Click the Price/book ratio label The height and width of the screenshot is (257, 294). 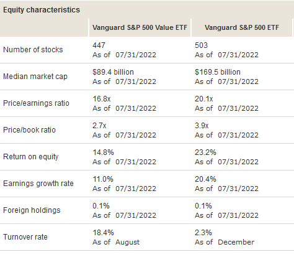coord(29,130)
